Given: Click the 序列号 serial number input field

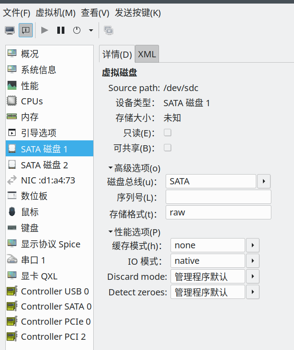Looking at the screenshot, I should (218, 197).
